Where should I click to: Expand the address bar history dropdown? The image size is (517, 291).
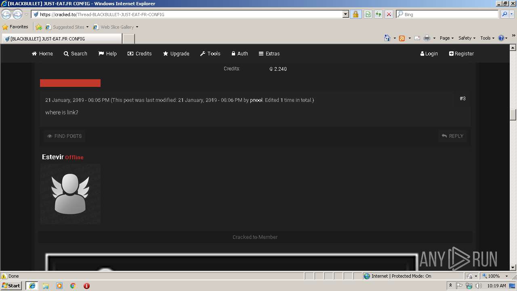pyautogui.click(x=346, y=14)
